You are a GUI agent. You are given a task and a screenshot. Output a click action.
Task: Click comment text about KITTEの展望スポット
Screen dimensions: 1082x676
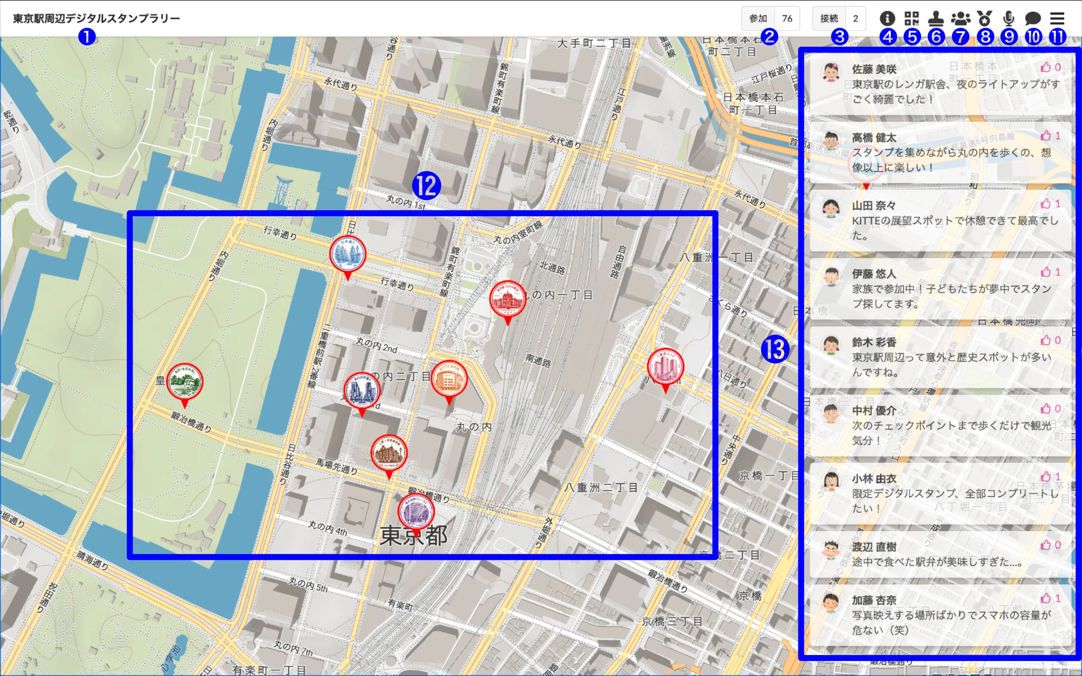click(x=955, y=228)
